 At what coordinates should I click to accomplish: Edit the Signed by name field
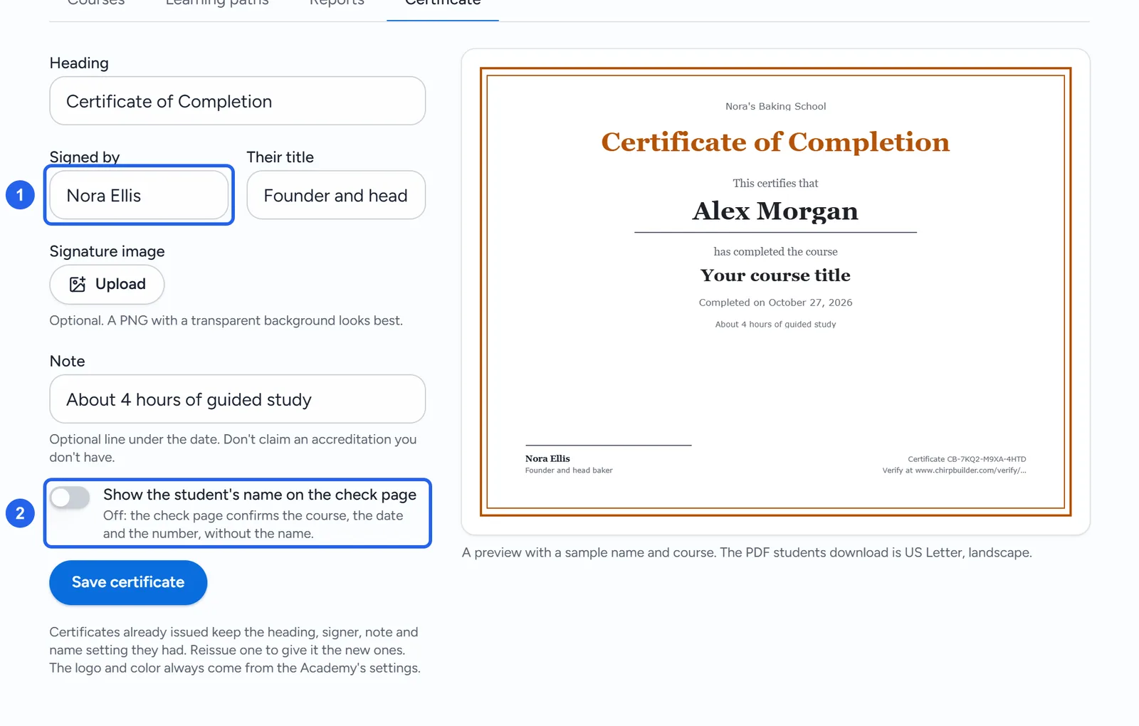[x=139, y=195]
